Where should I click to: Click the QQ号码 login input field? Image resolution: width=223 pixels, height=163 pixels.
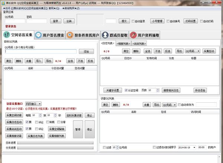pos(15,21)
